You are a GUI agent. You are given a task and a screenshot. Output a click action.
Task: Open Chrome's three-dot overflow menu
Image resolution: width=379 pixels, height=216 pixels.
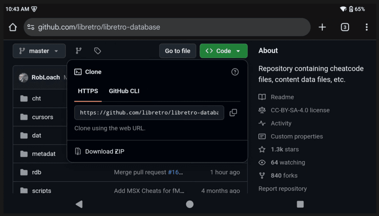click(x=366, y=27)
